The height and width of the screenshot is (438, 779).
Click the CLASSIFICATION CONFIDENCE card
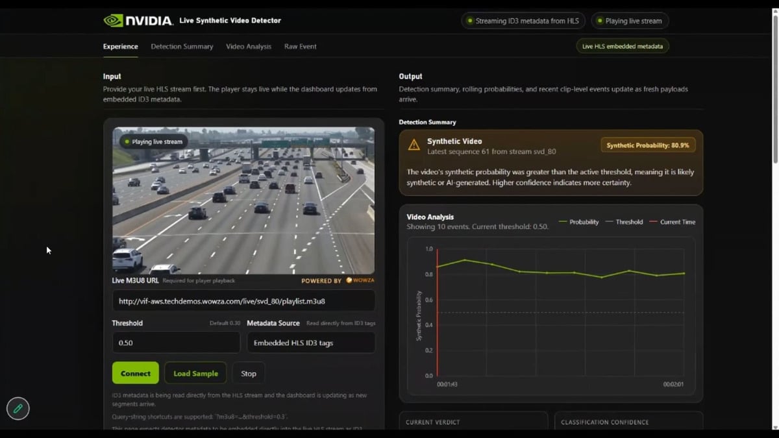[629, 420]
